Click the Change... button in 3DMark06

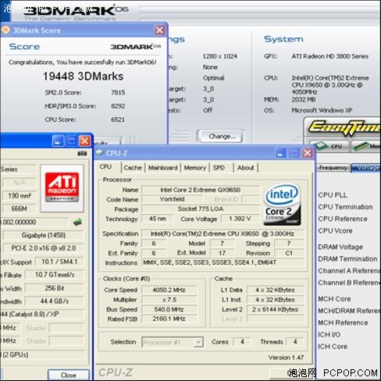coord(222,137)
